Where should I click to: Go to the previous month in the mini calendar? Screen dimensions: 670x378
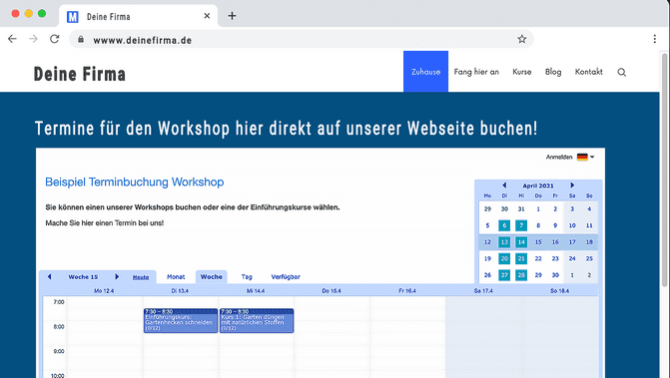pos(504,186)
